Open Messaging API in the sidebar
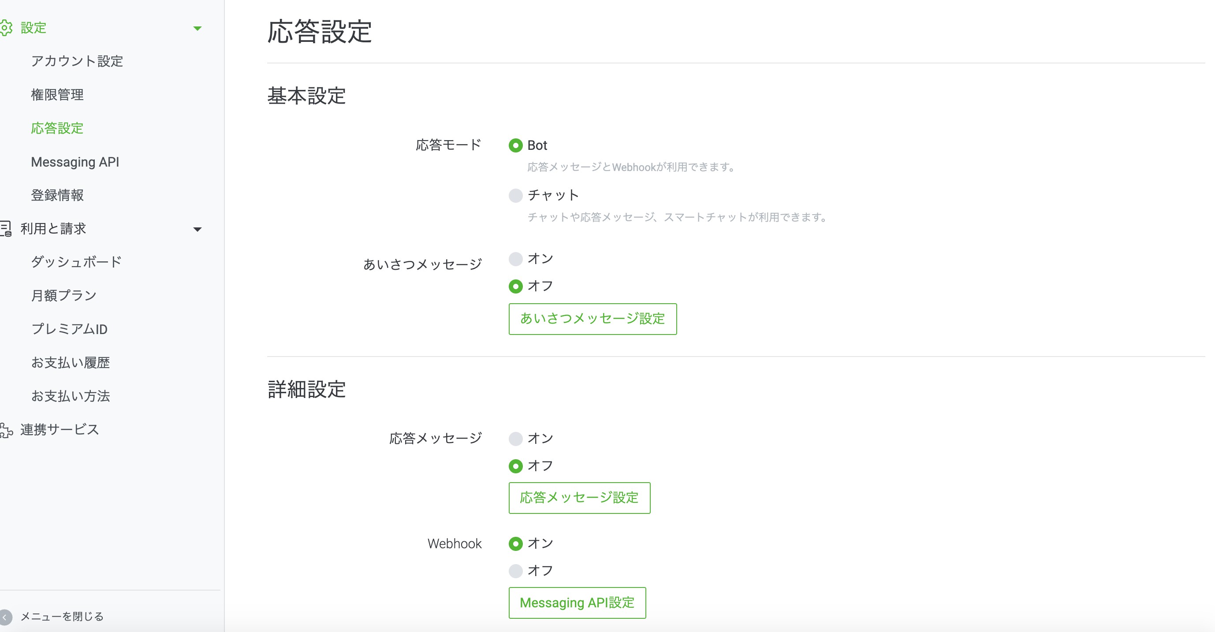 pos(75,162)
